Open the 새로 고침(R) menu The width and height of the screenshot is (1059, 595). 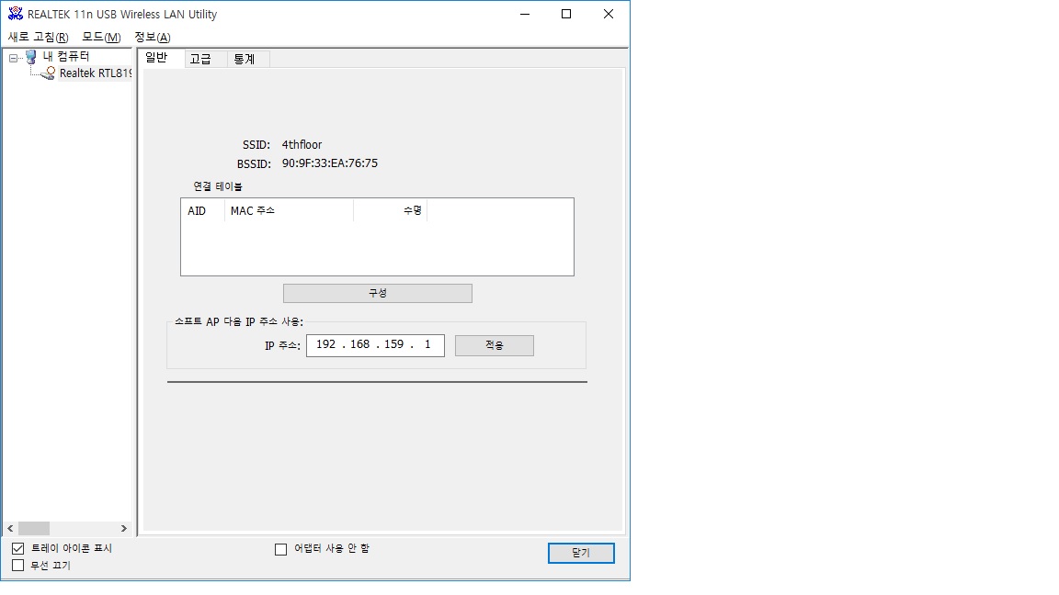click(x=38, y=37)
